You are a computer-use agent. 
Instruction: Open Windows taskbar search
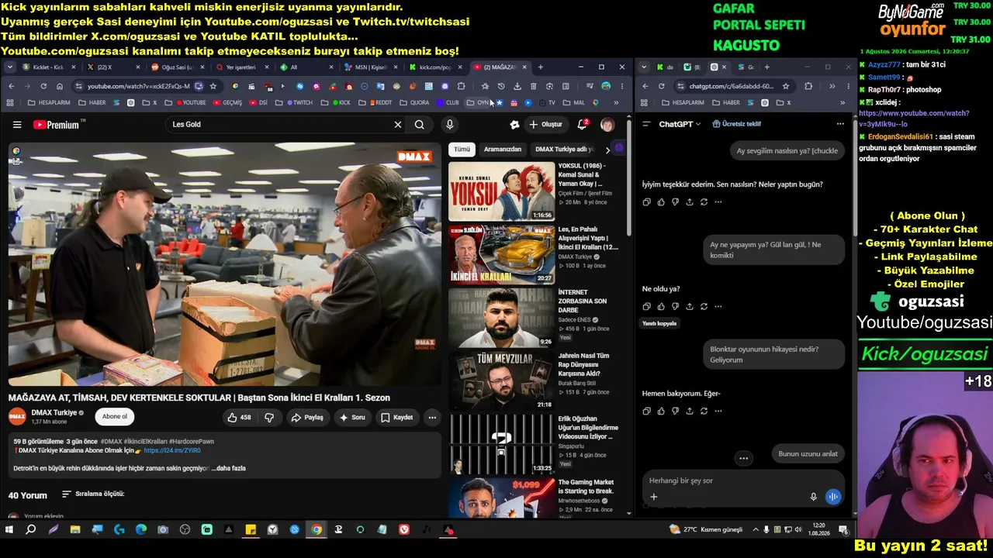click(31, 530)
